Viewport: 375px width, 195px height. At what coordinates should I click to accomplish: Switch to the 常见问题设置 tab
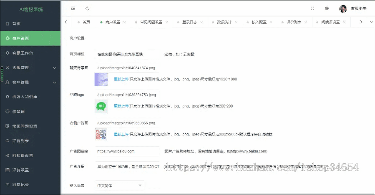click(151, 22)
